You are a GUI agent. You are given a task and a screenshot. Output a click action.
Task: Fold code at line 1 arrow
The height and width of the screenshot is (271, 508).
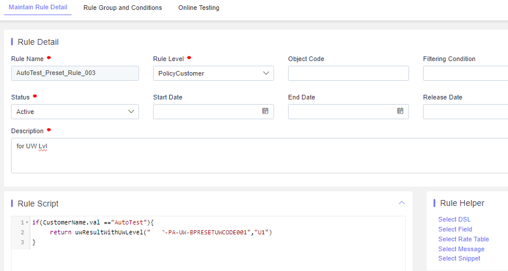pyautogui.click(x=27, y=222)
